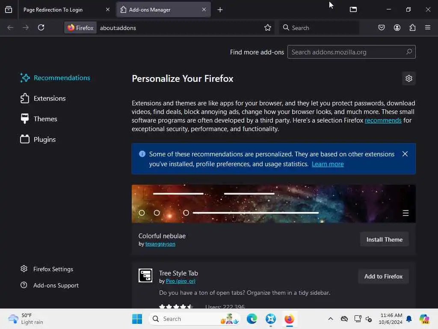The image size is (438, 329).
Task: Open a new tab with plus button
Action: [x=220, y=10]
